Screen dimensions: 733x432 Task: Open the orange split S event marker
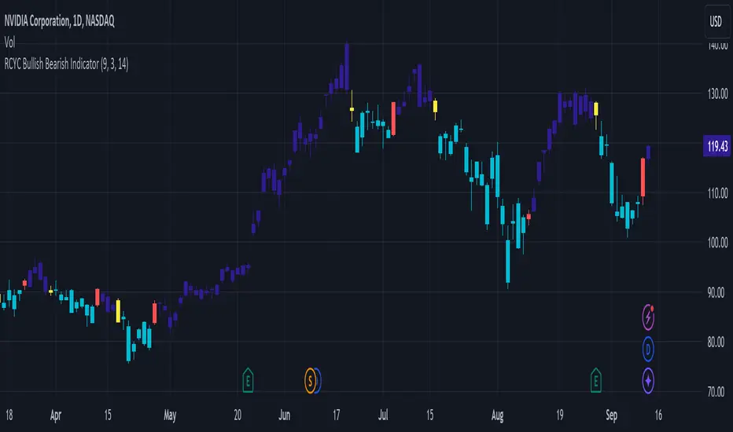[310, 381]
